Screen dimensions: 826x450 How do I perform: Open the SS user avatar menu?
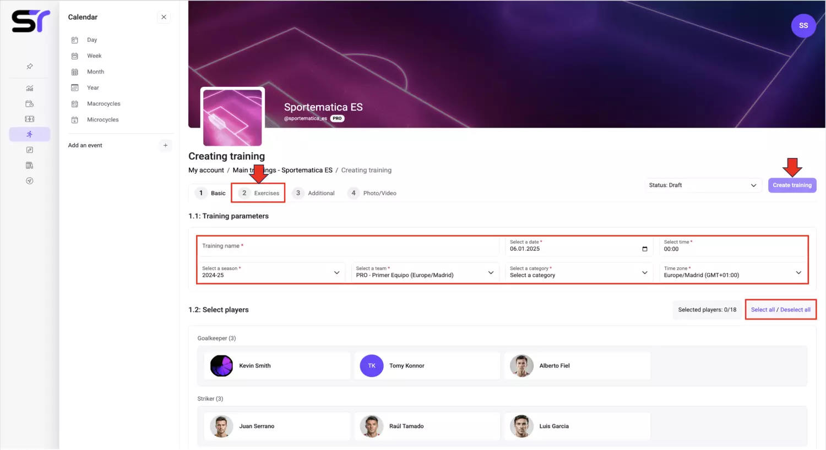point(803,25)
